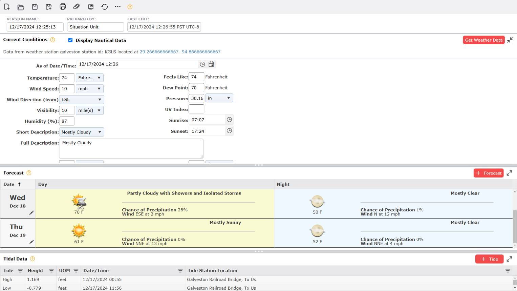
Task: Open Help via the question mark icon
Action: [130, 7]
